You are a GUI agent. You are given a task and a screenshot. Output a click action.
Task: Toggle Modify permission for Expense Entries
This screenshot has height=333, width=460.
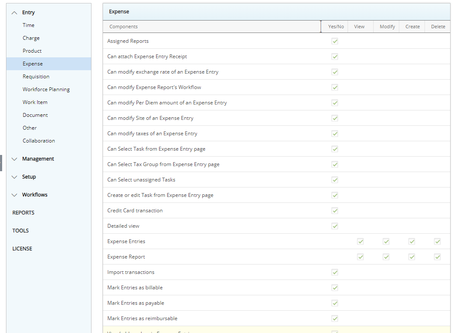point(386,241)
